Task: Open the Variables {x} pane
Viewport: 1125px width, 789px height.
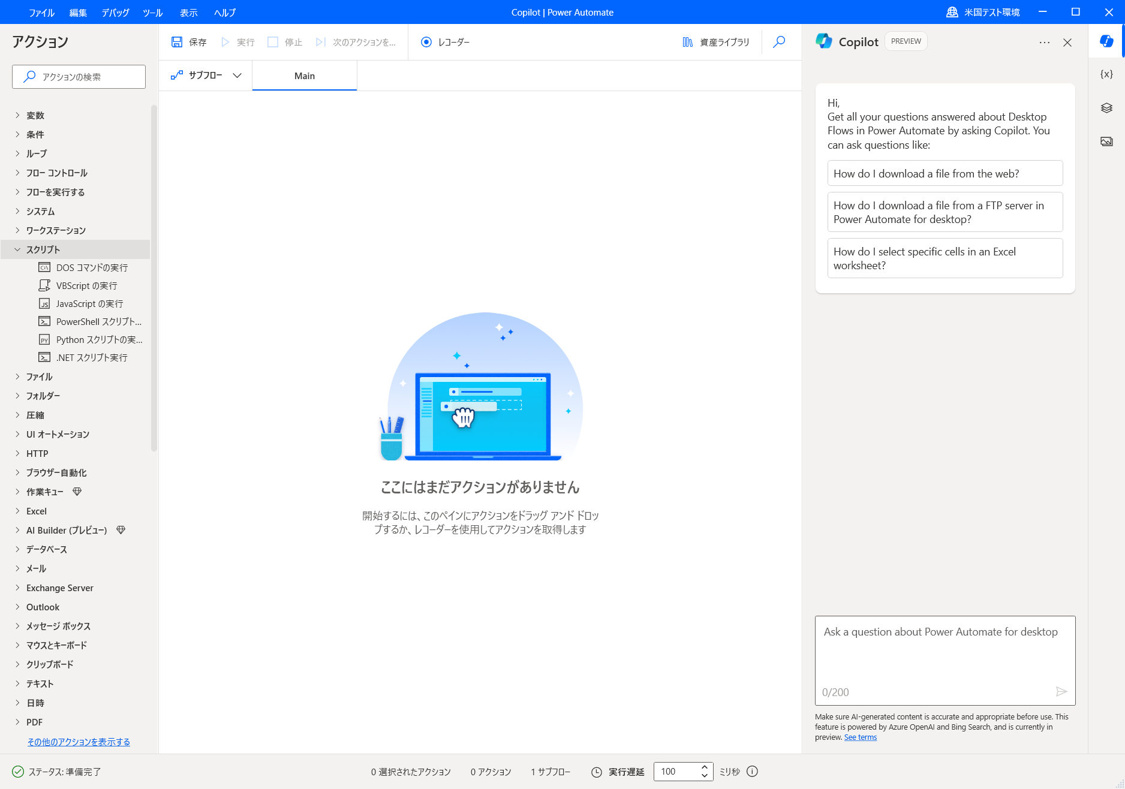Action: pos(1106,74)
